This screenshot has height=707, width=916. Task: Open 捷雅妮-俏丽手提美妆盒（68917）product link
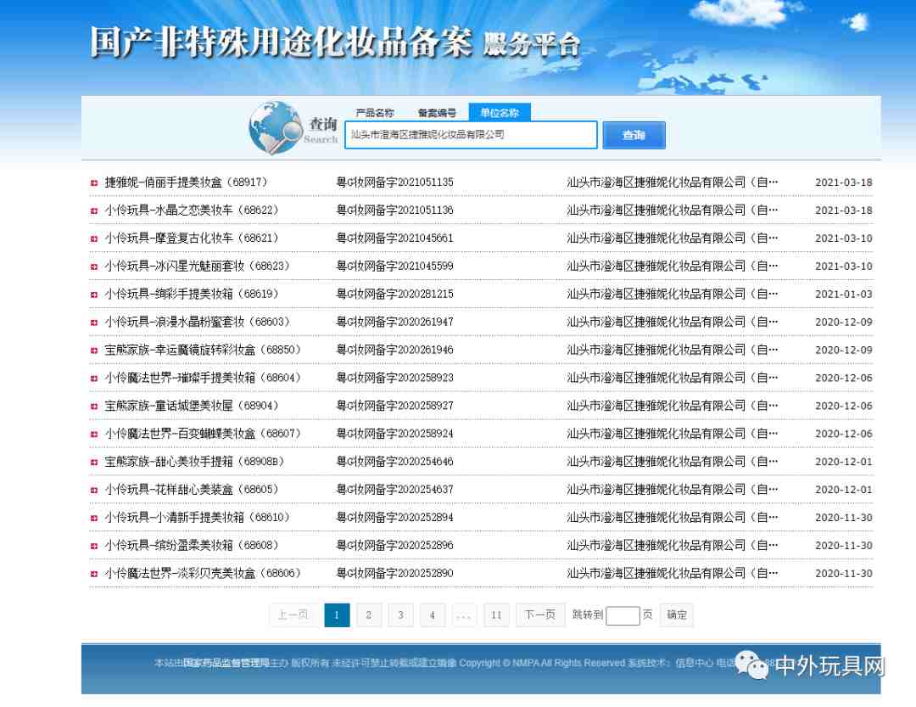(x=187, y=182)
